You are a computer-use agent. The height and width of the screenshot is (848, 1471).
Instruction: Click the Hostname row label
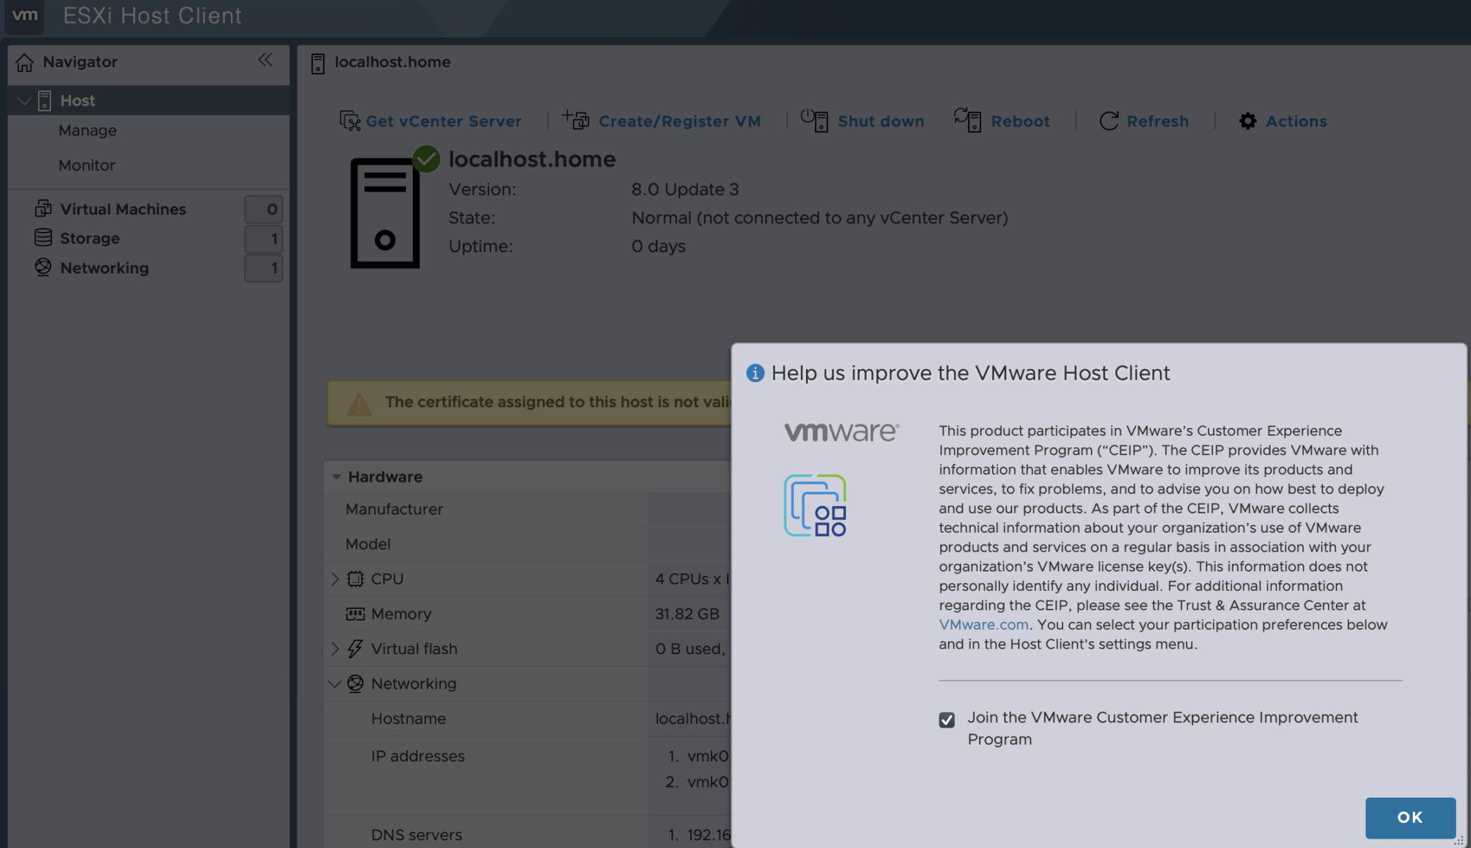(408, 719)
